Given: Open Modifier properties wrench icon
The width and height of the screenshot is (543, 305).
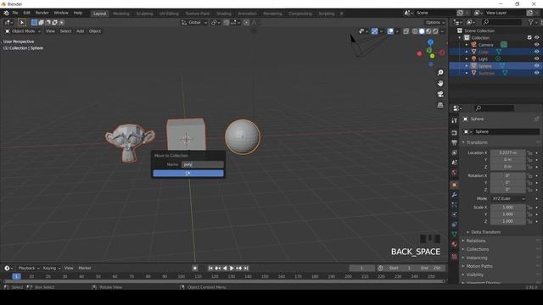Looking at the screenshot, I should (x=455, y=195).
